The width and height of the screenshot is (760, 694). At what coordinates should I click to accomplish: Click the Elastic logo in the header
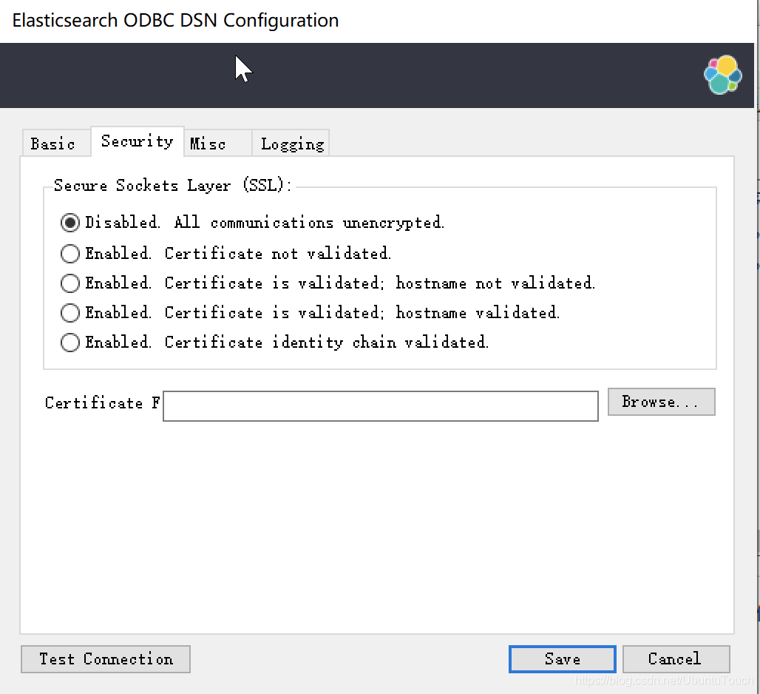722,75
